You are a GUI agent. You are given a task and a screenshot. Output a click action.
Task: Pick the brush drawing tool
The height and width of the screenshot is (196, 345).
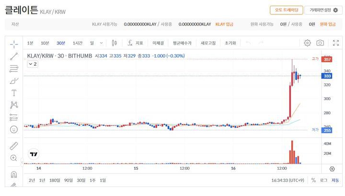point(14,81)
